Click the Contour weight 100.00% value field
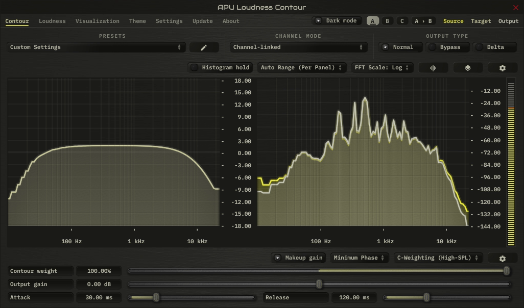Image resolution: width=524 pixels, height=308 pixels. (x=99, y=271)
